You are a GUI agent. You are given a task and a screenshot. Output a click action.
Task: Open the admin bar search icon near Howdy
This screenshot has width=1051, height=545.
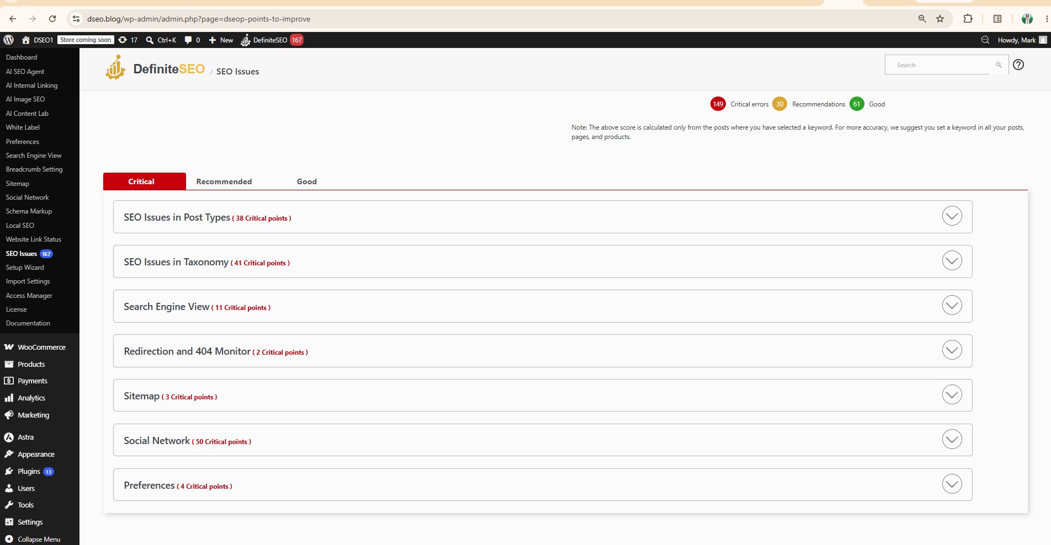[985, 40]
